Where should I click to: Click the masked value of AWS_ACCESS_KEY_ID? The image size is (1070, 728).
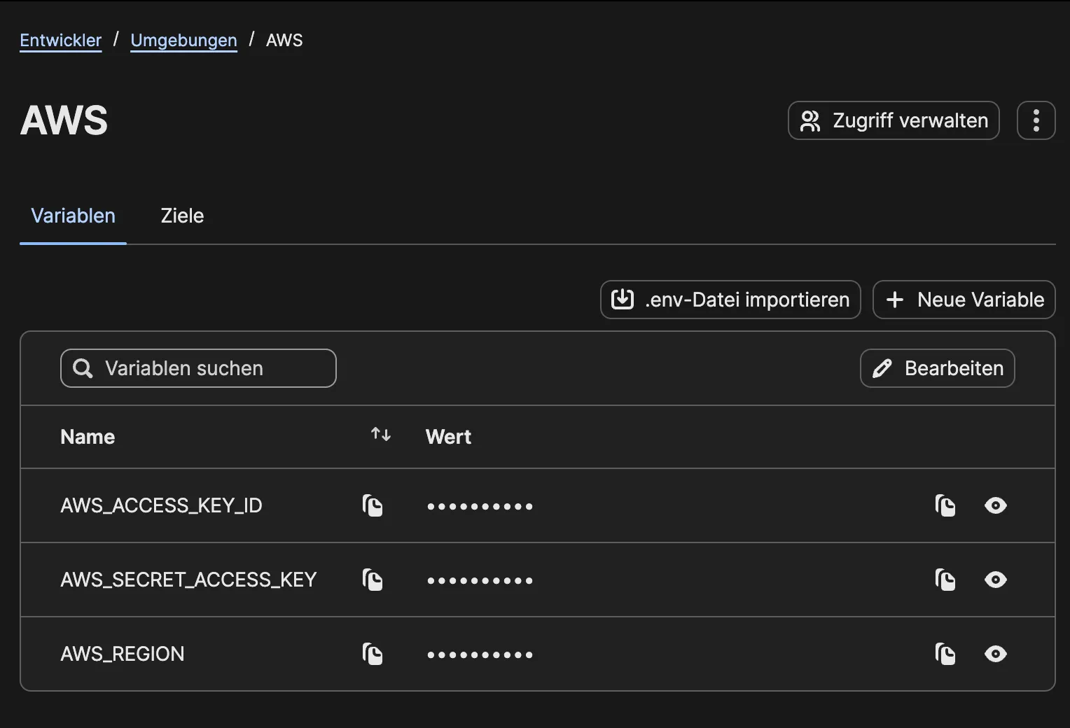(x=480, y=506)
